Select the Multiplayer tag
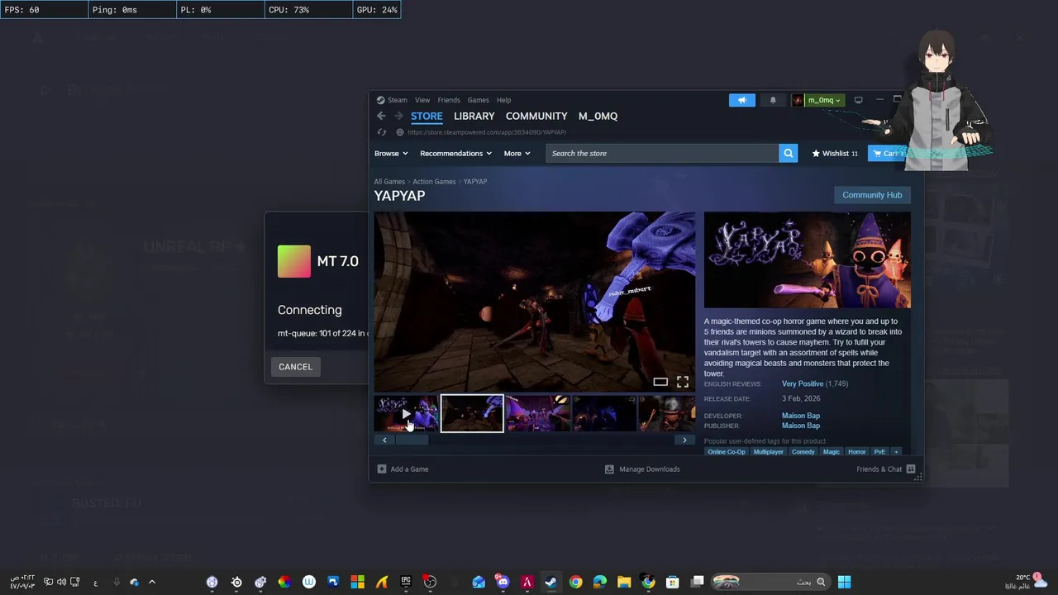1058x595 pixels. point(769,452)
